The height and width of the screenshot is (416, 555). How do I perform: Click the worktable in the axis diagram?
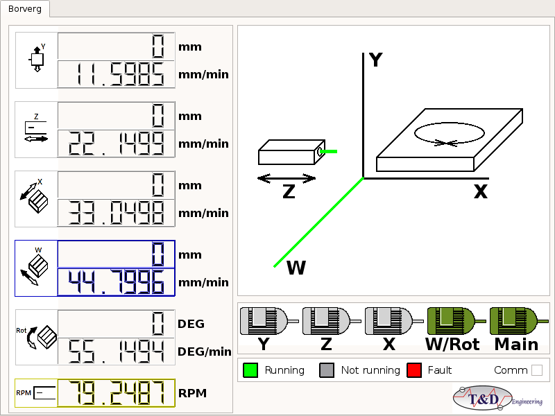pyautogui.click(x=449, y=140)
